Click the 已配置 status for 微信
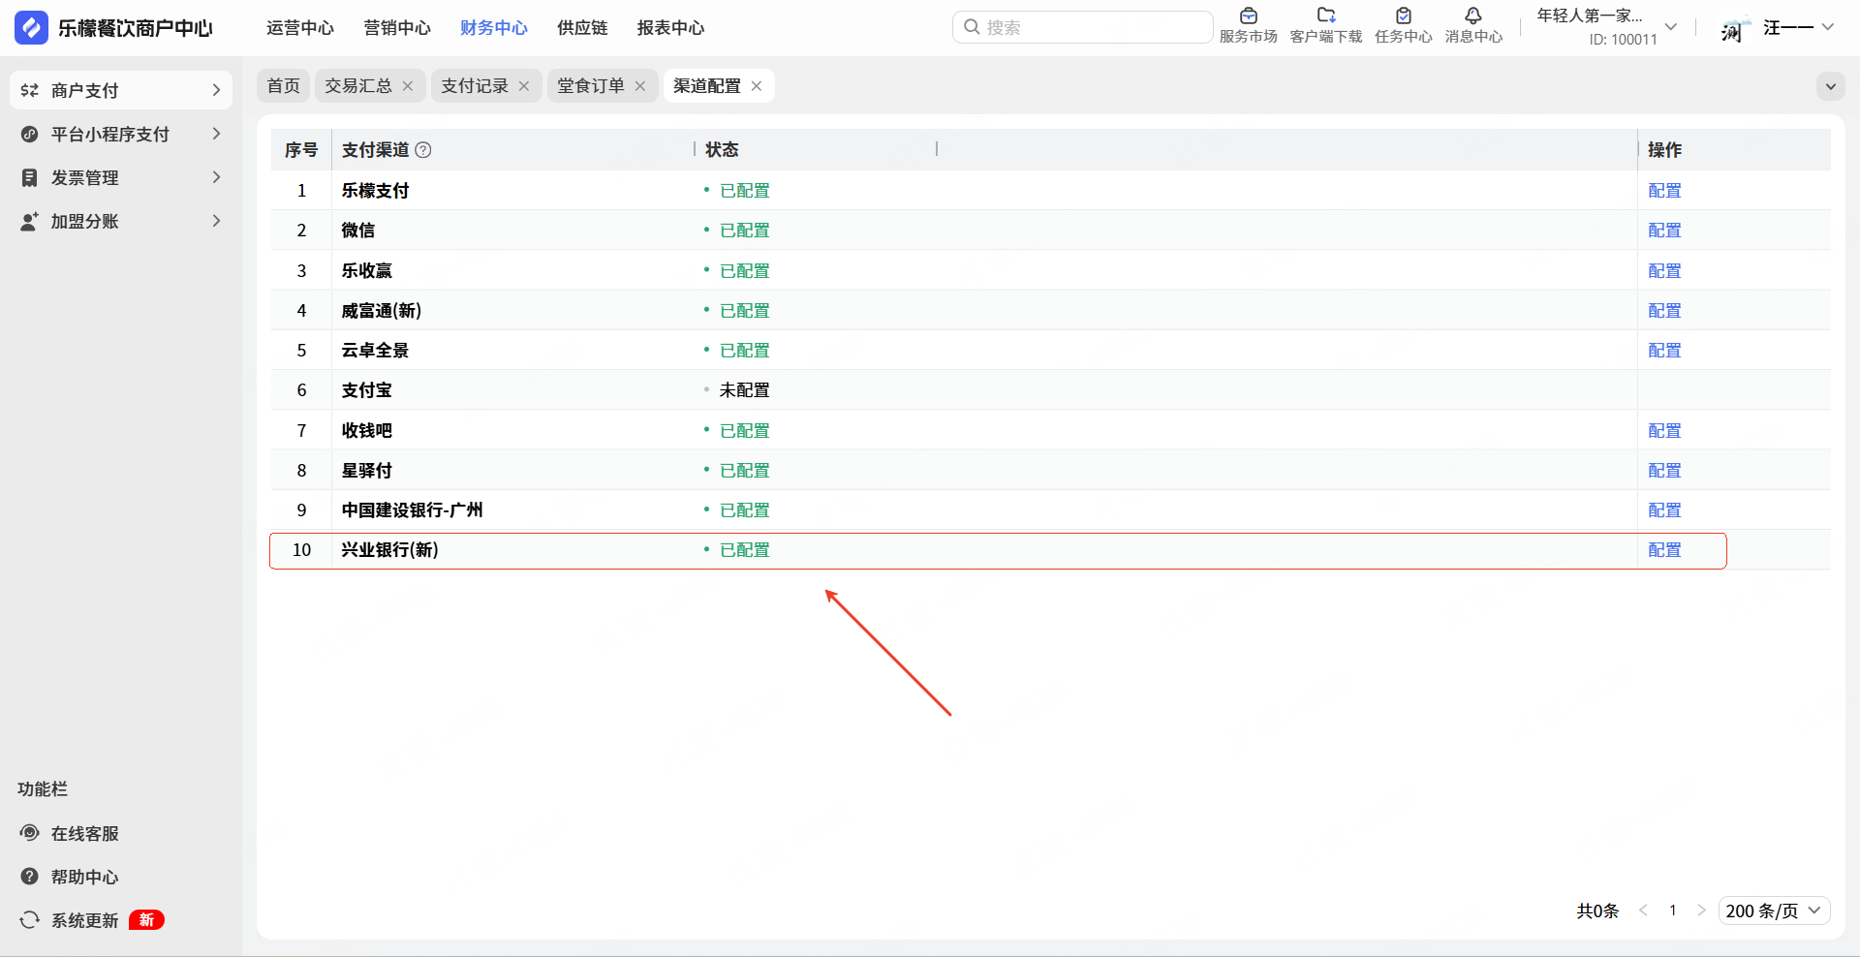This screenshot has height=957, width=1860. (744, 231)
